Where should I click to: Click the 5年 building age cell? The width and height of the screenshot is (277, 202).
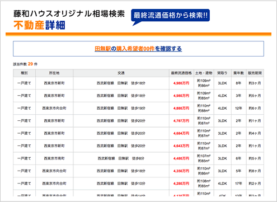[238, 171]
